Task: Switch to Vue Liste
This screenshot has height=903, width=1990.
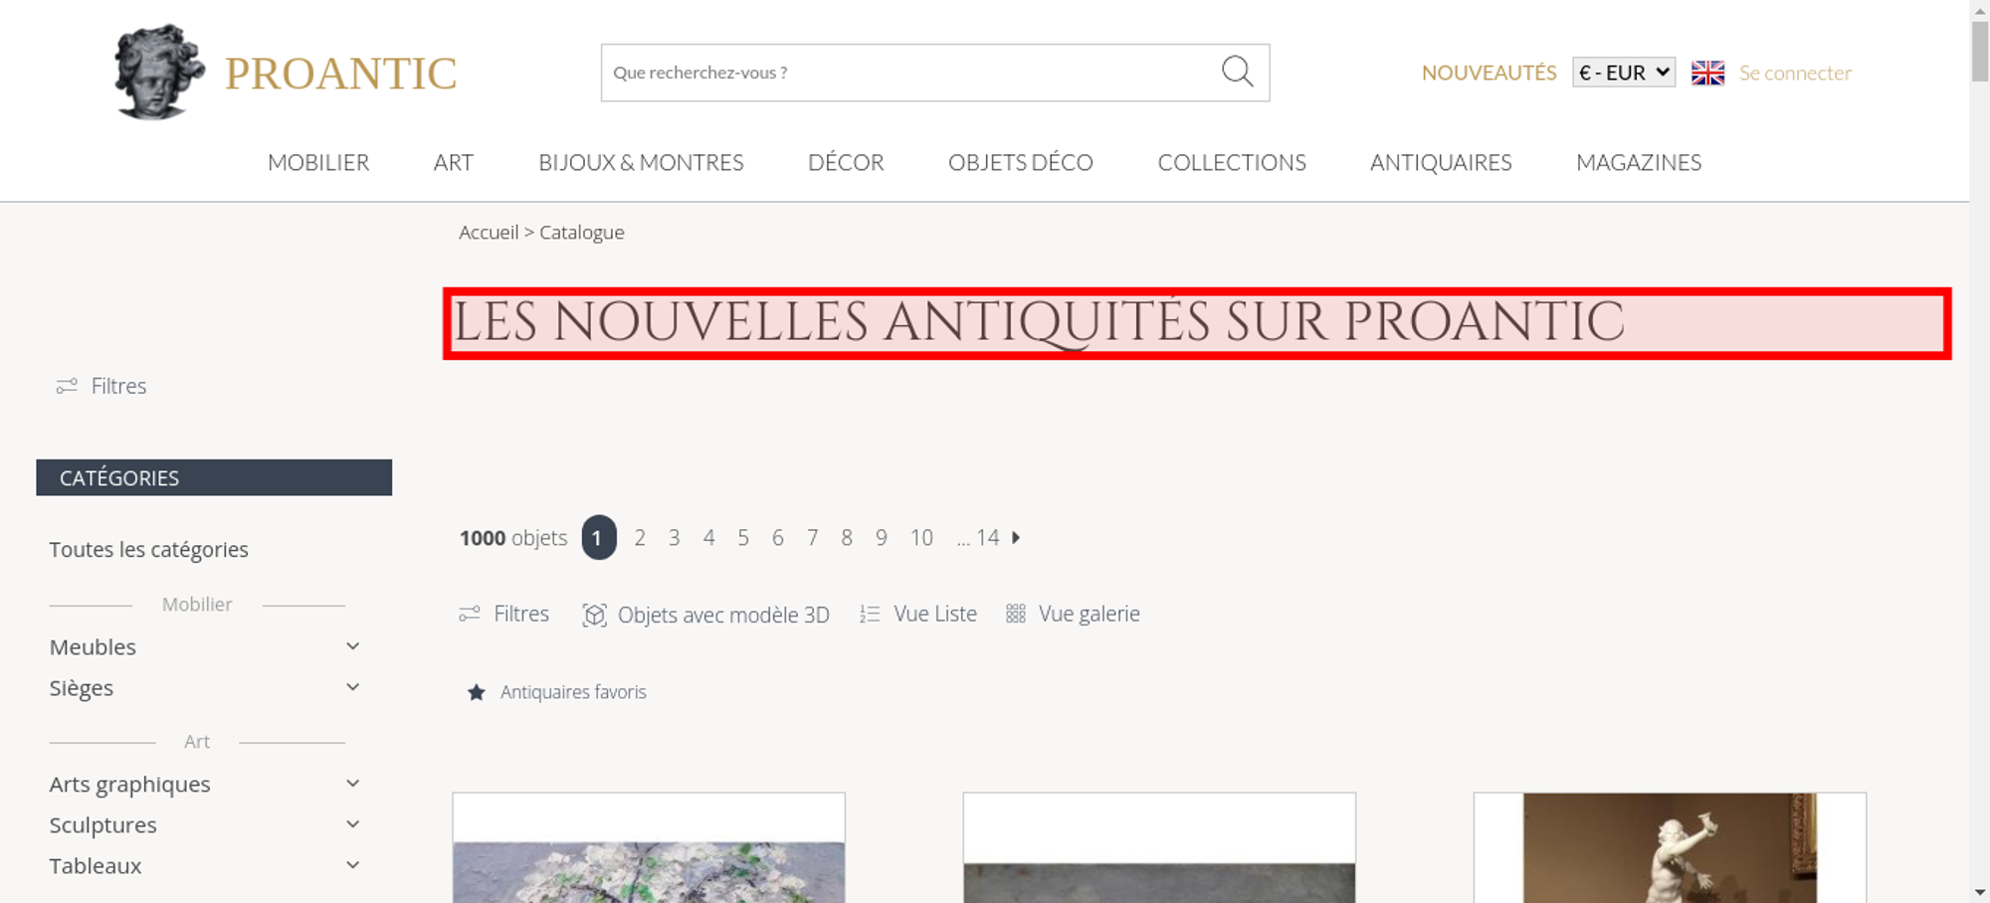Action: click(x=918, y=614)
